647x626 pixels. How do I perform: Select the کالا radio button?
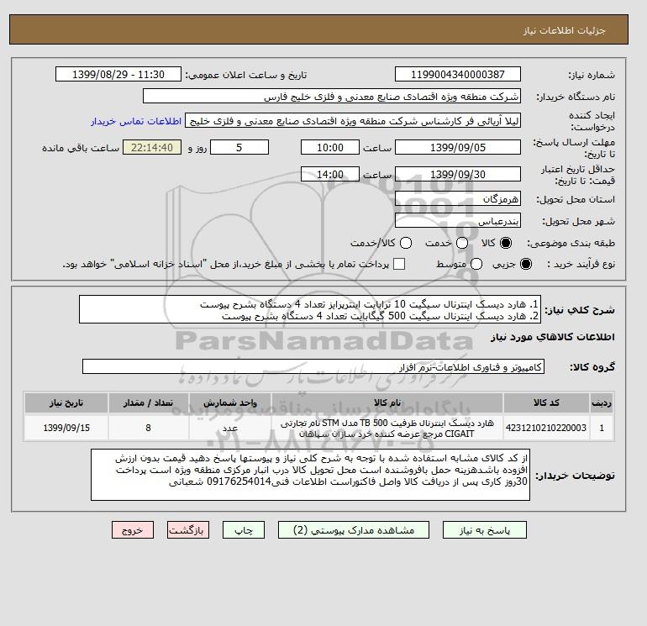point(506,243)
